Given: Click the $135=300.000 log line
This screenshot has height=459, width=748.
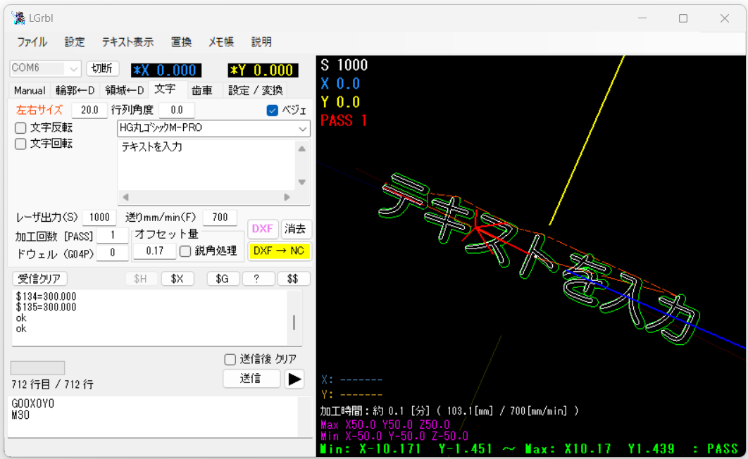Looking at the screenshot, I should pyautogui.click(x=46, y=307).
